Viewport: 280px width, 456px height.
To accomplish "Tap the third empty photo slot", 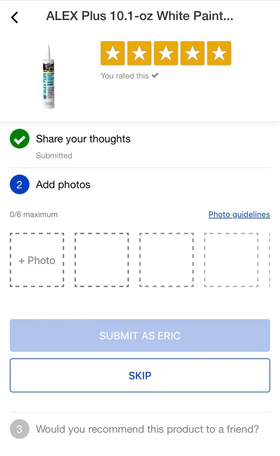I will pyautogui.click(x=166, y=260).
